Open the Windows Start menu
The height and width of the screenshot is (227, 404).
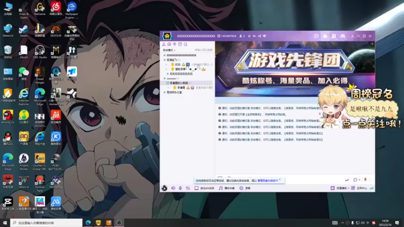click(x=5, y=222)
